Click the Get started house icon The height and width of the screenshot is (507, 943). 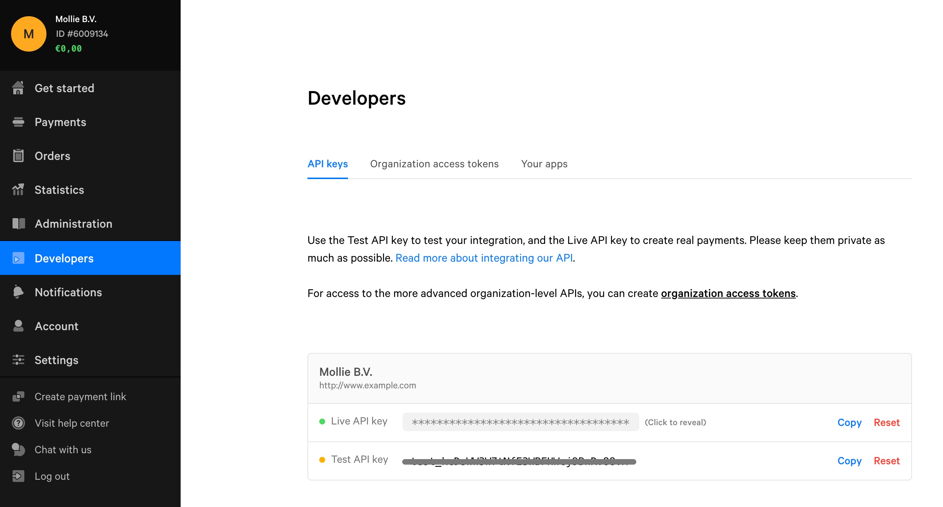18,88
